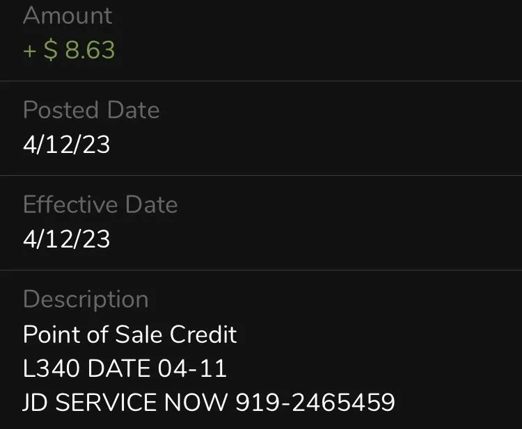The width and height of the screenshot is (522, 429).
Task: Click the divider line above the Description section
Action: click(x=261, y=270)
